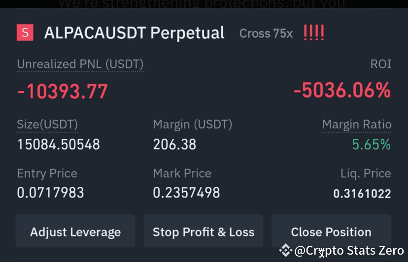This screenshot has width=408, height=262.
Task: Click the 0.2357498 mark price value
Action: [x=186, y=193]
